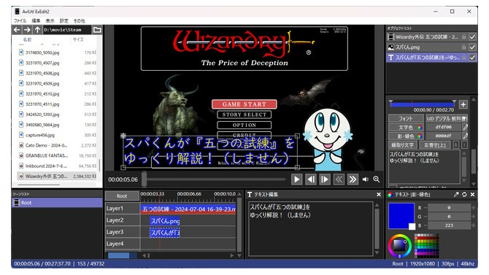Screen dimensions: 489x275
Task: Open the 編集 menu
Action: [x=36, y=20]
